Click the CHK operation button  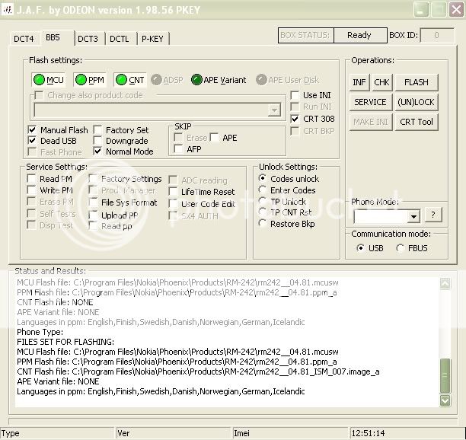[x=382, y=82]
